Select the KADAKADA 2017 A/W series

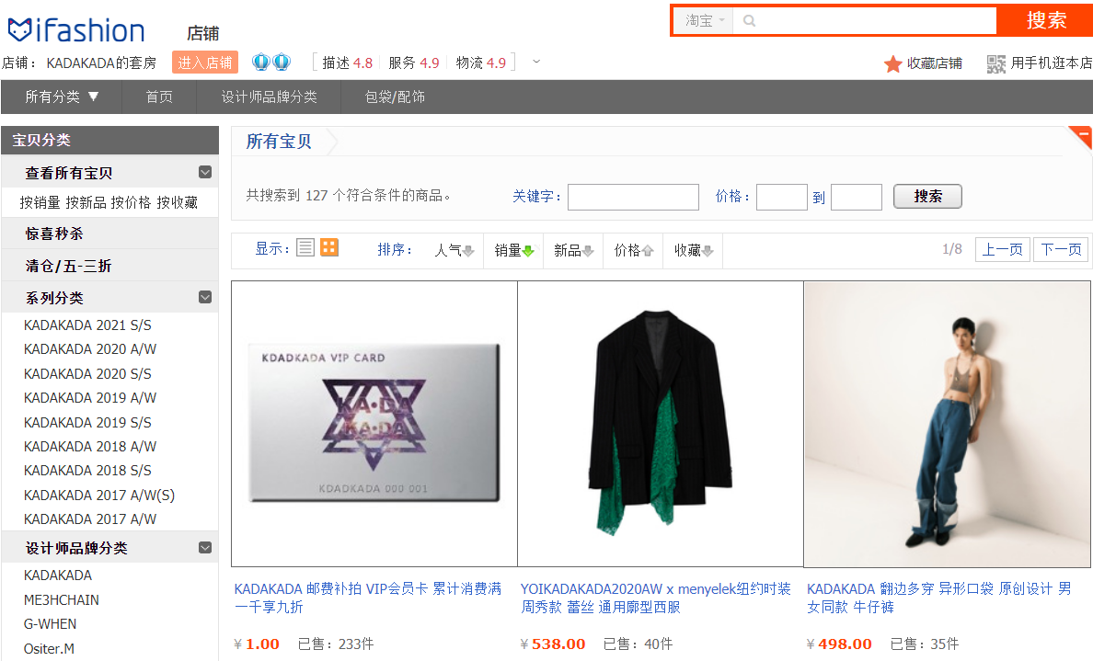click(x=90, y=519)
